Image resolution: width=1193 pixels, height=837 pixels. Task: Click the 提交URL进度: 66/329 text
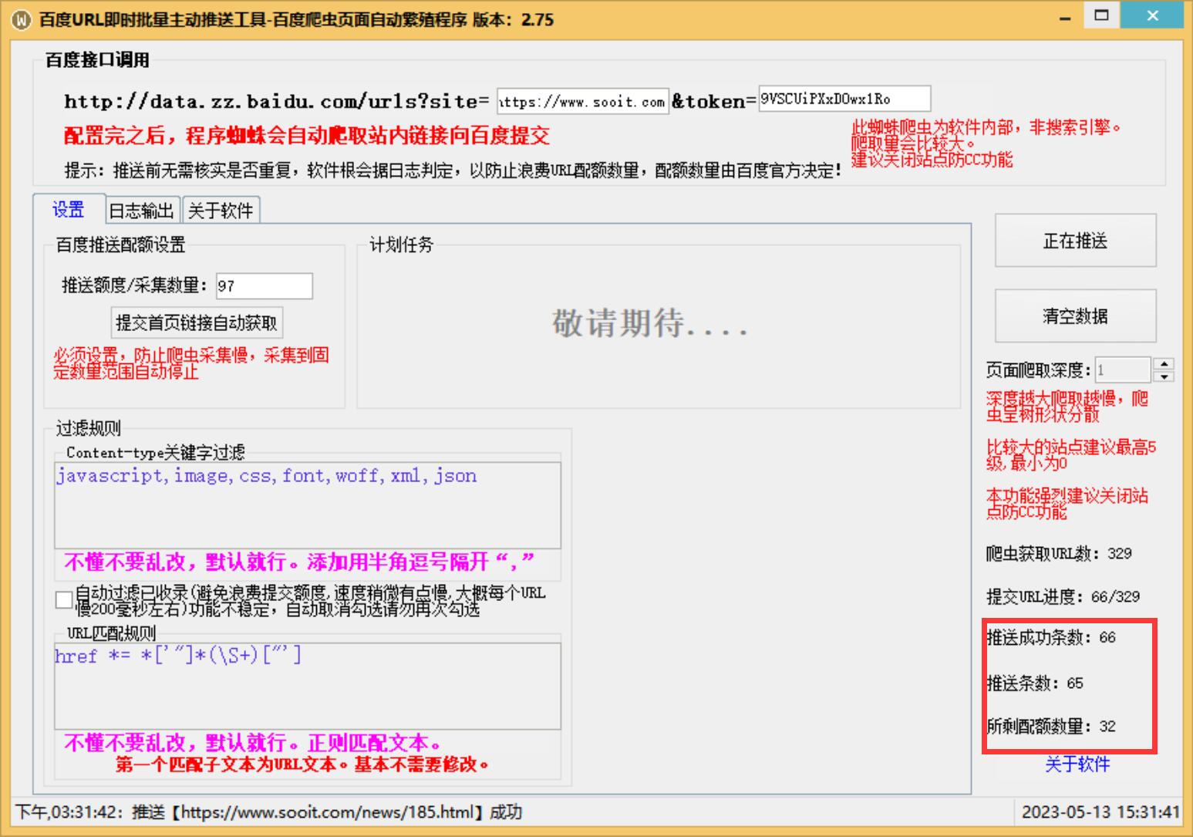pos(1063,596)
